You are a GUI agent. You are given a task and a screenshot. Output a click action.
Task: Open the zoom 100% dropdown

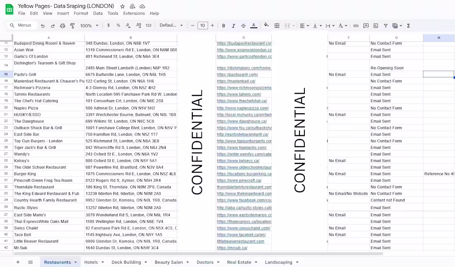89,26
